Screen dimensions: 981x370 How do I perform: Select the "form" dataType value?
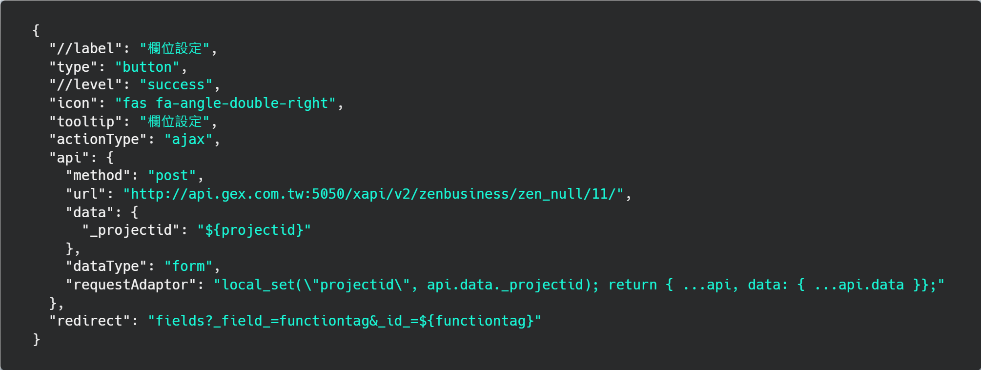(x=188, y=266)
